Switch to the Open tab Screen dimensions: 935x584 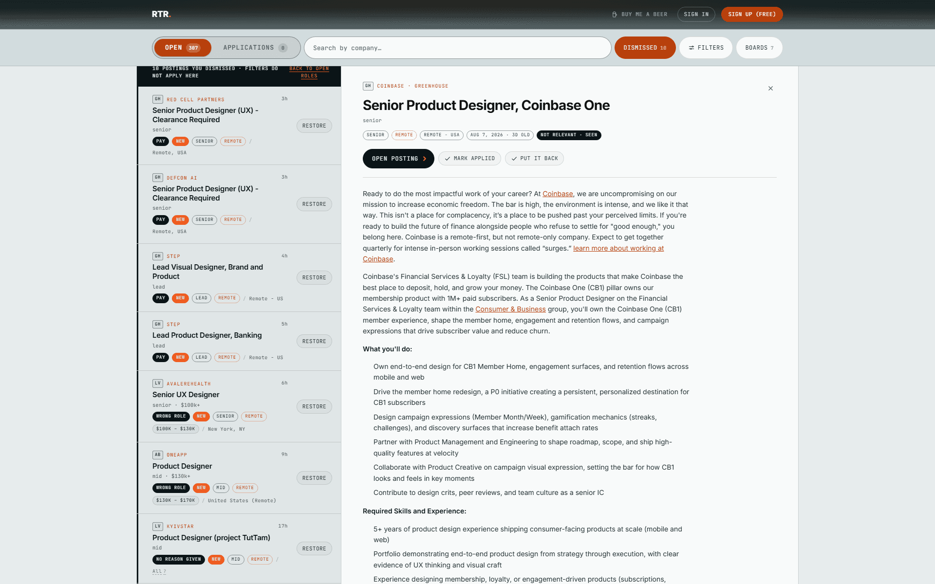[183, 48]
